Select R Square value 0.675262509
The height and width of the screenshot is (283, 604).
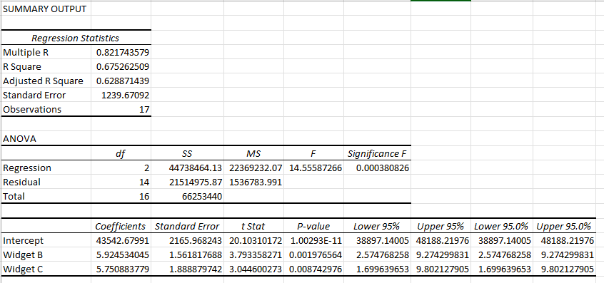tap(121, 66)
